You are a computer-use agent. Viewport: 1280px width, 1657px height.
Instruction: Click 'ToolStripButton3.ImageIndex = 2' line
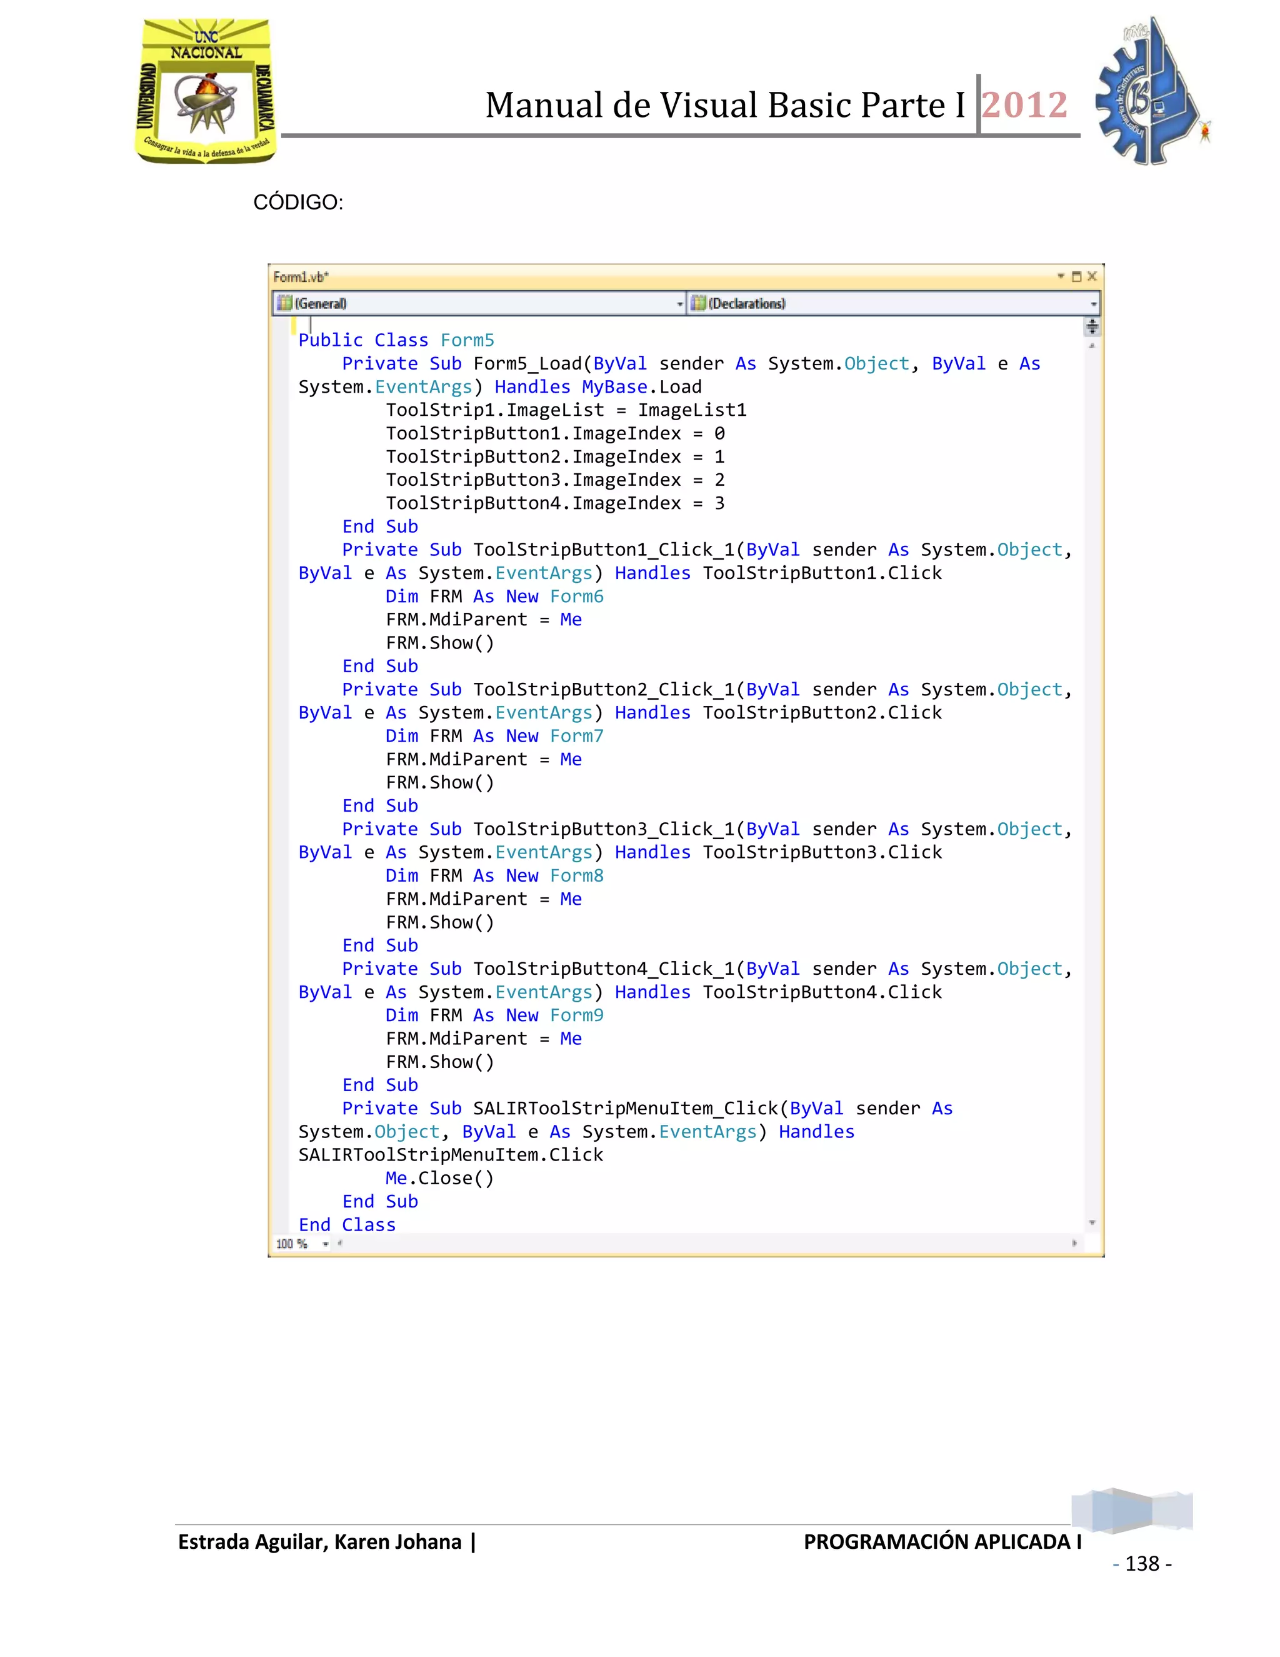[555, 480]
